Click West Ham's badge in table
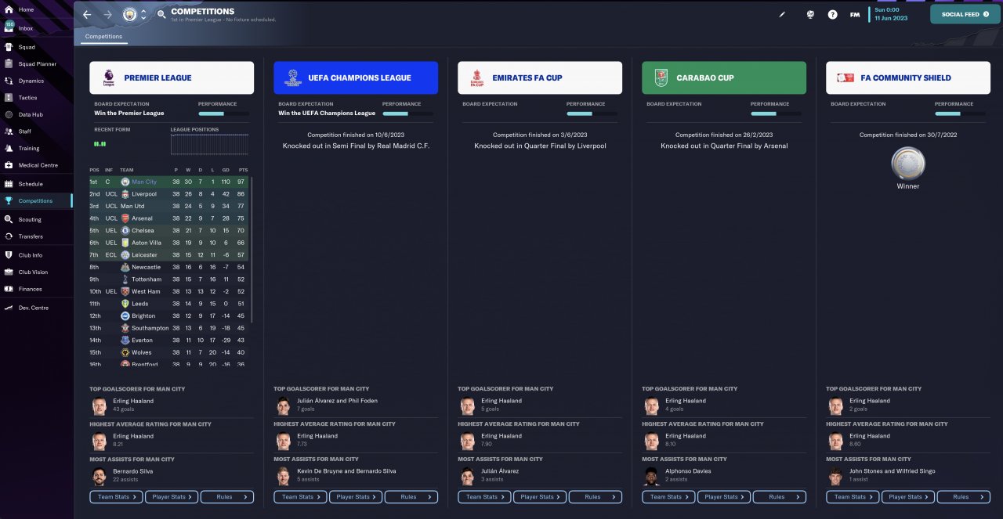 [125, 291]
